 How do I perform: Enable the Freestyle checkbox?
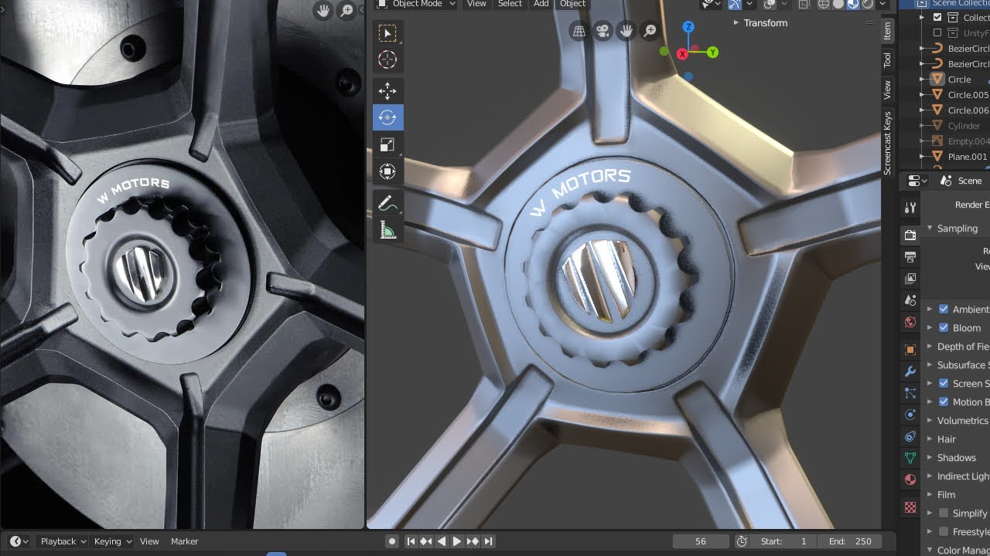[944, 531]
